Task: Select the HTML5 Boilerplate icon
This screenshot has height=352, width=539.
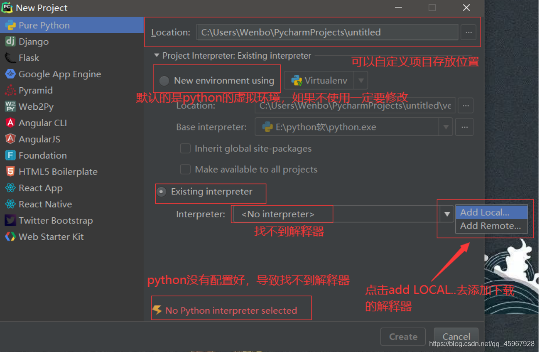Action: tap(10, 171)
